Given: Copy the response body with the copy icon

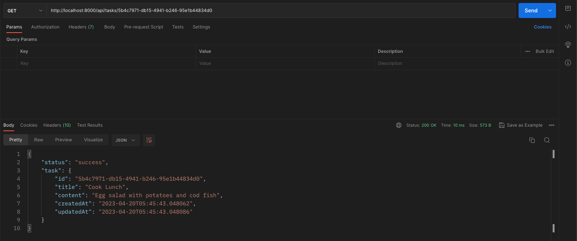Looking at the screenshot, I should click(532, 140).
